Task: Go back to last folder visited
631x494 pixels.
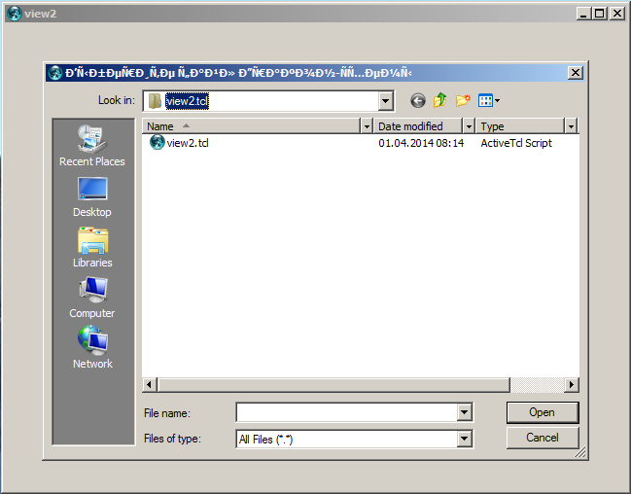Action: coord(418,100)
